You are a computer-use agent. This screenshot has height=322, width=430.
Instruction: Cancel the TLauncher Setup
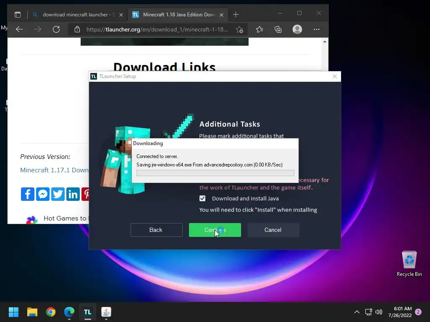pos(273,230)
